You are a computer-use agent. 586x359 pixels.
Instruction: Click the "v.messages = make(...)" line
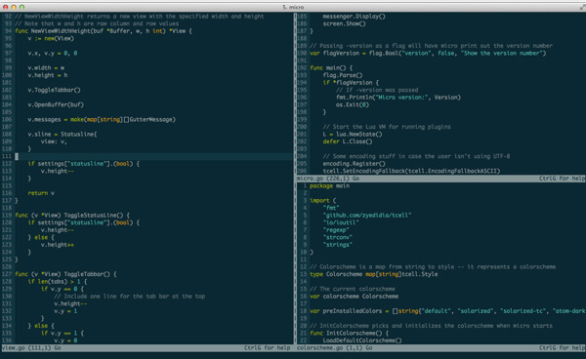102,119
